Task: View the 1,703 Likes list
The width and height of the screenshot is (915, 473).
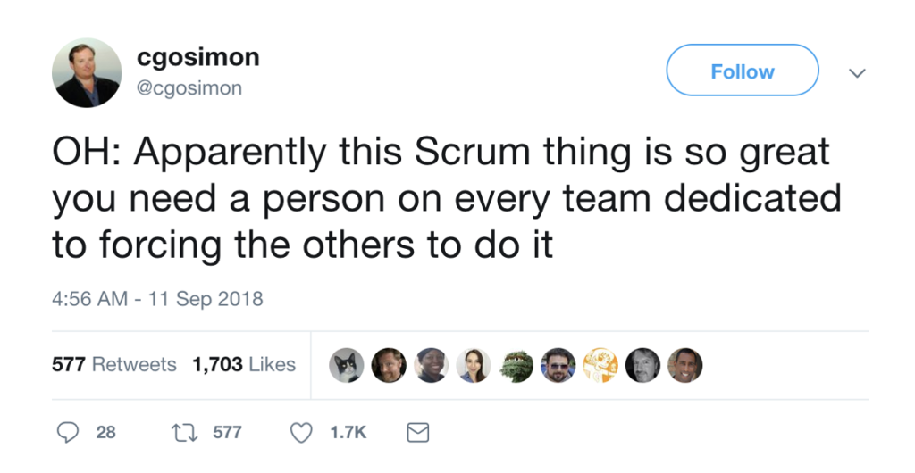Action: (x=244, y=364)
